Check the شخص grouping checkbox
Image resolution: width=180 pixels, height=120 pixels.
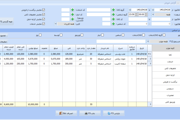coord(123,35)
